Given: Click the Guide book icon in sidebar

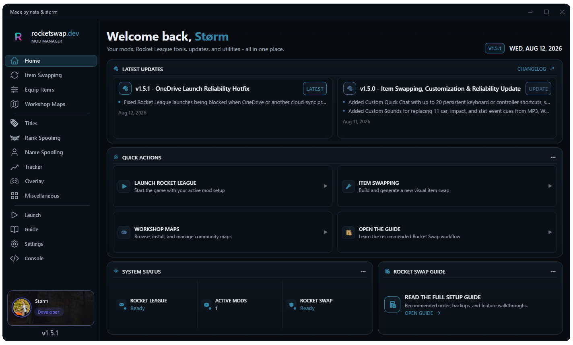Looking at the screenshot, I should pyautogui.click(x=14, y=229).
